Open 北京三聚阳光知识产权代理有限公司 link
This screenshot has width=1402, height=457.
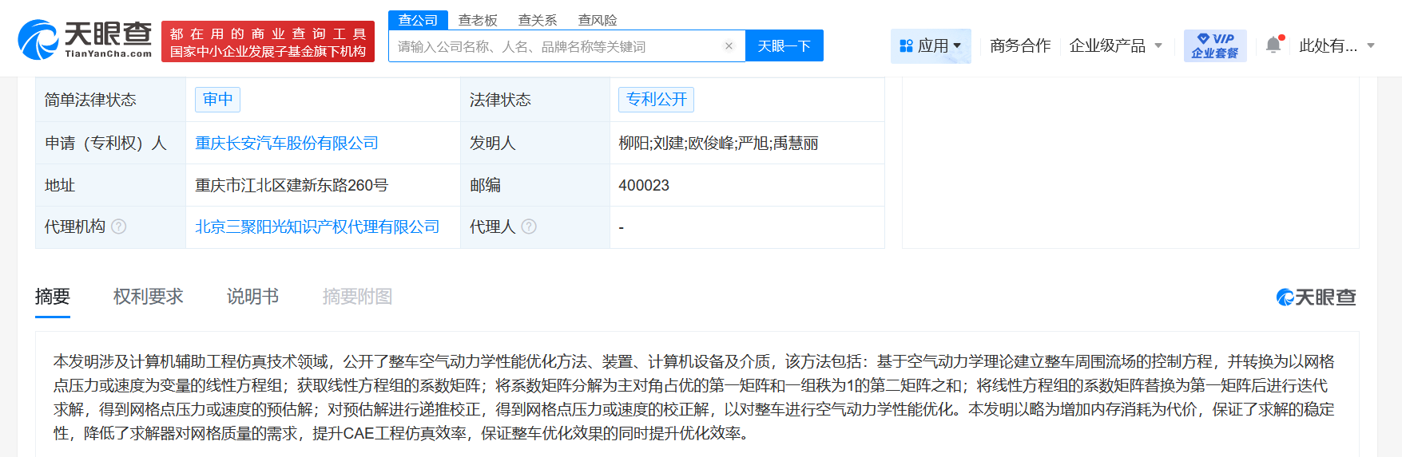(x=317, y=227)
